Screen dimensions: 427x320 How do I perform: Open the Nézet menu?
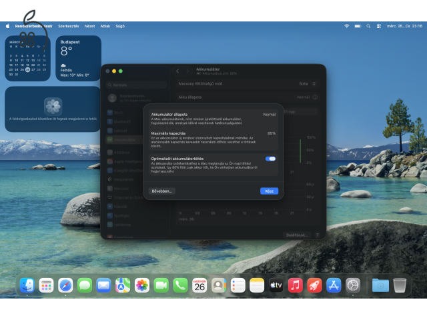(x=89, y=26)
